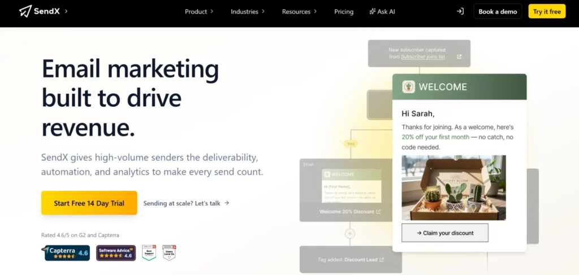Click the small email preview thumbnail

pyautogui.click(x=352, y=186)
